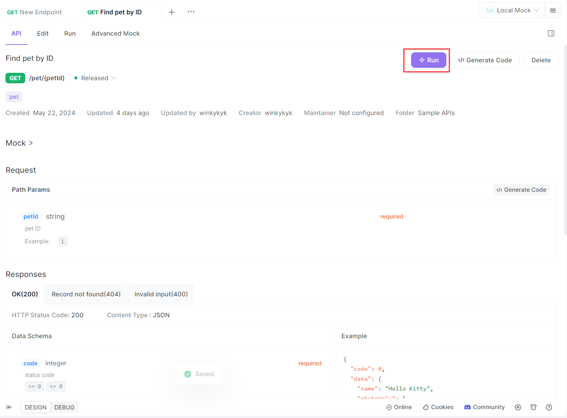
Task: Open a new tab with plus icon
Action: click(171, 12)
